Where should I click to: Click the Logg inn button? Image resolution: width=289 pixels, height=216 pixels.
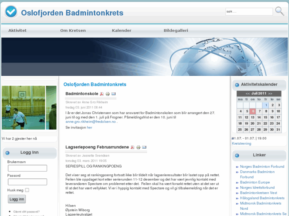[x=17, y=199]
